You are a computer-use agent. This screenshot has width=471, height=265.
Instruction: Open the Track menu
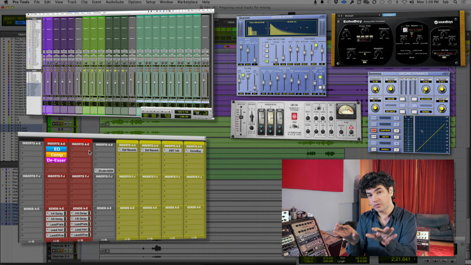(x=72, y=2)
